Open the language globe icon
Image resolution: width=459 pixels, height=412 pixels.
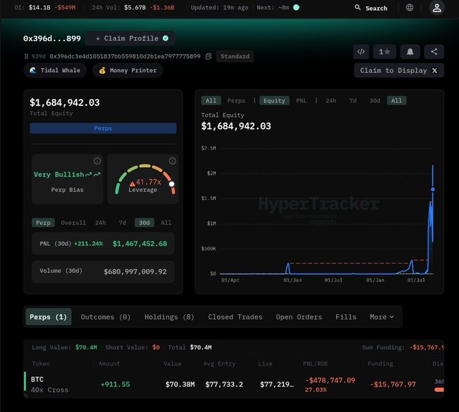tap(410, 7)
